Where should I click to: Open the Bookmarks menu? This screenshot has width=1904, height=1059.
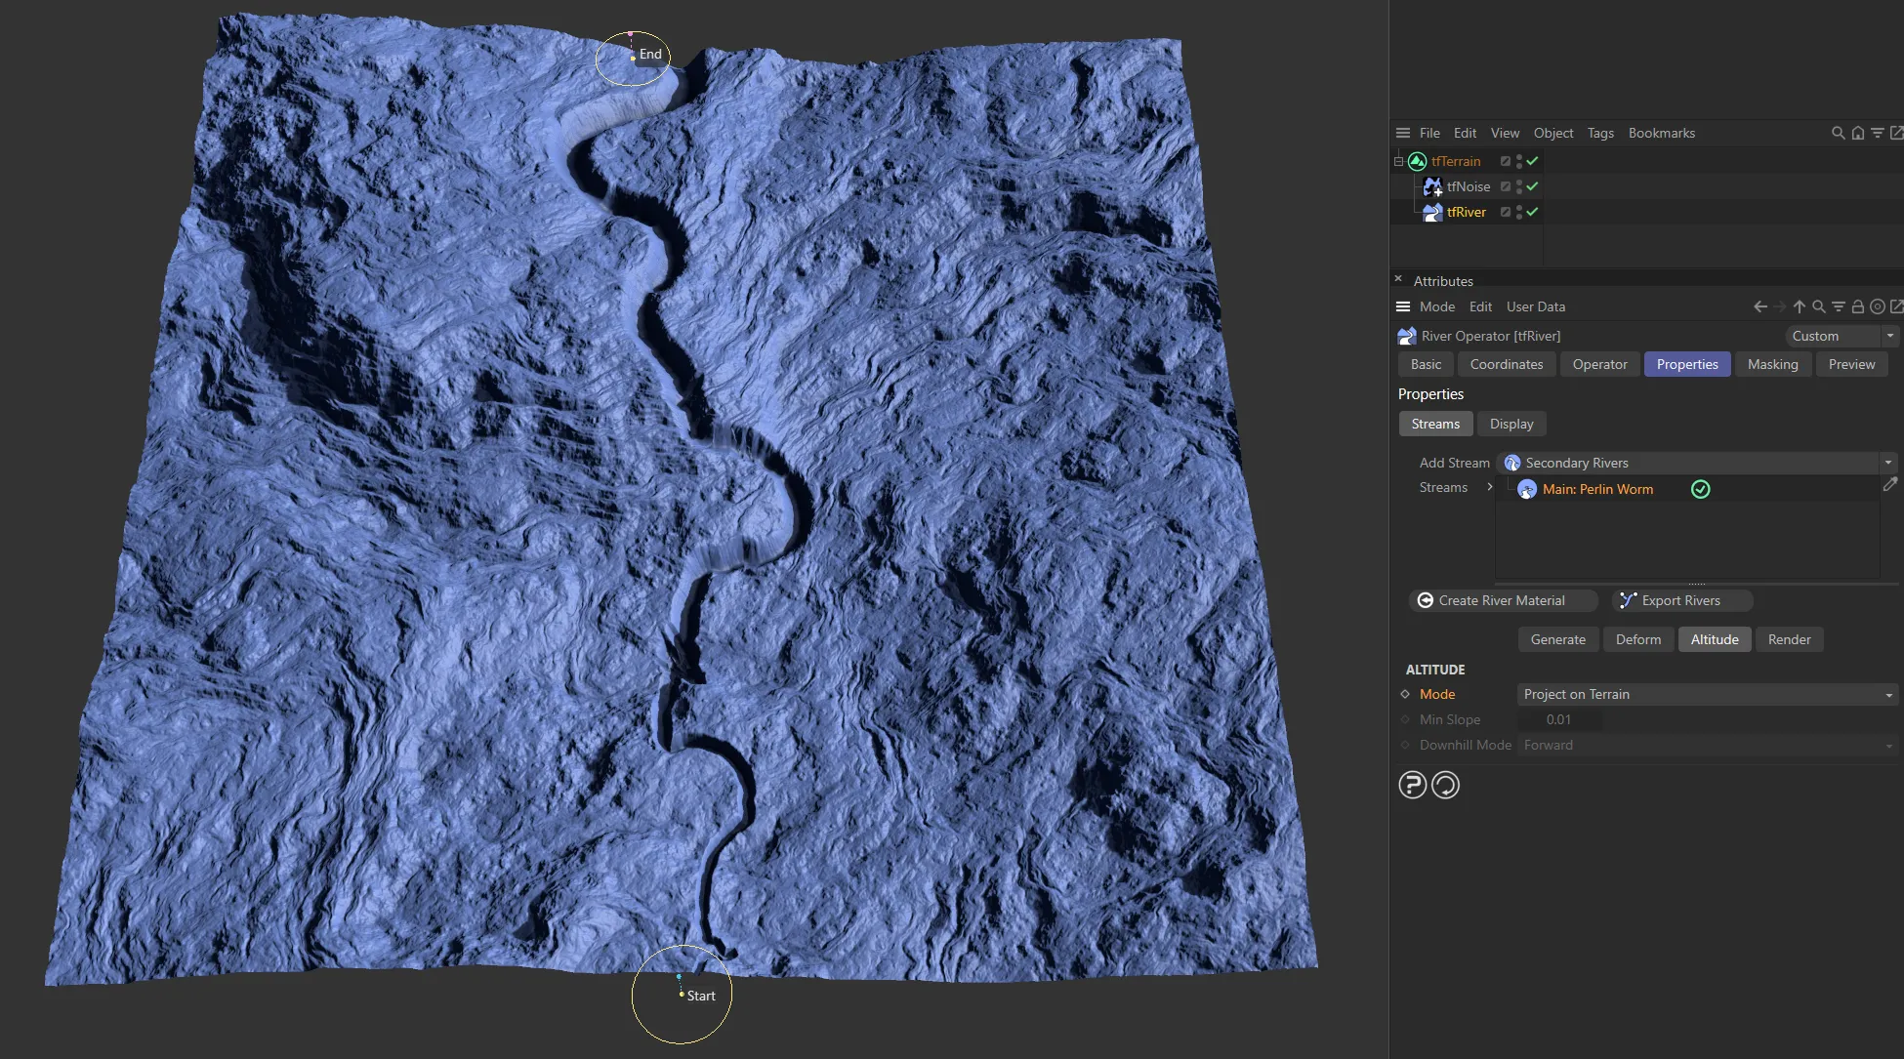pyautogui.click(x=1662, y=133)
